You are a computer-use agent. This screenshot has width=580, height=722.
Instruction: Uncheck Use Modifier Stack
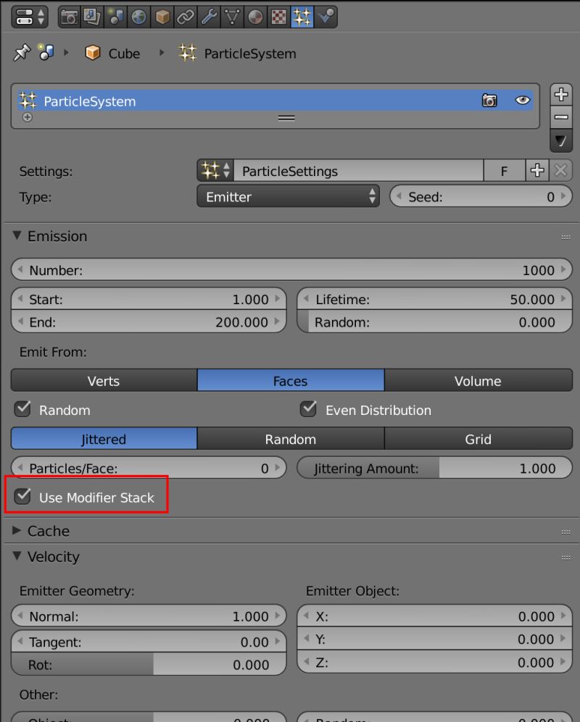pyautogui.click(x=22, y=497)
